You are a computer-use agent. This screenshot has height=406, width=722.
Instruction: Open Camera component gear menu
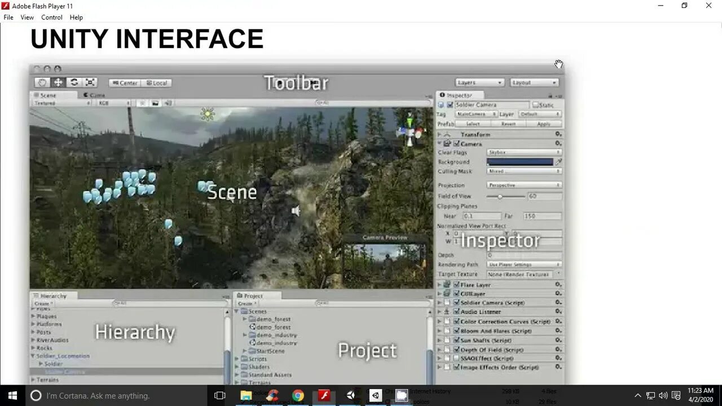[558, 144]
